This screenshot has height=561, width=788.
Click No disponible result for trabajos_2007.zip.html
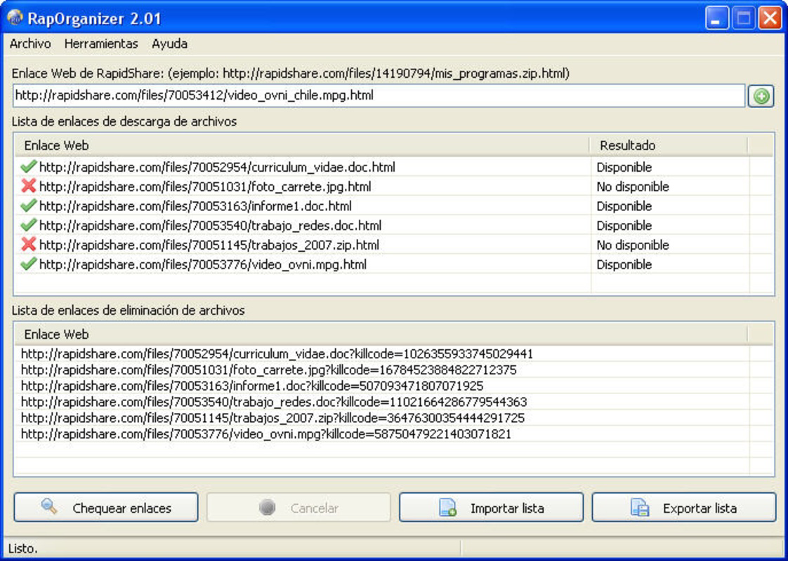(633, 245)
